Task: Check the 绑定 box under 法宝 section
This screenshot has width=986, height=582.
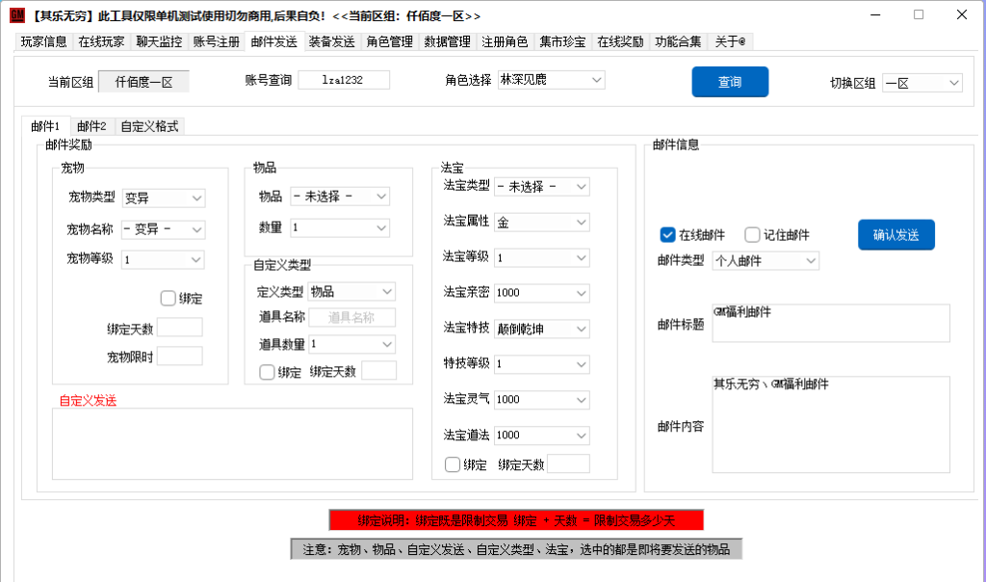Action: tap(453, 464)
